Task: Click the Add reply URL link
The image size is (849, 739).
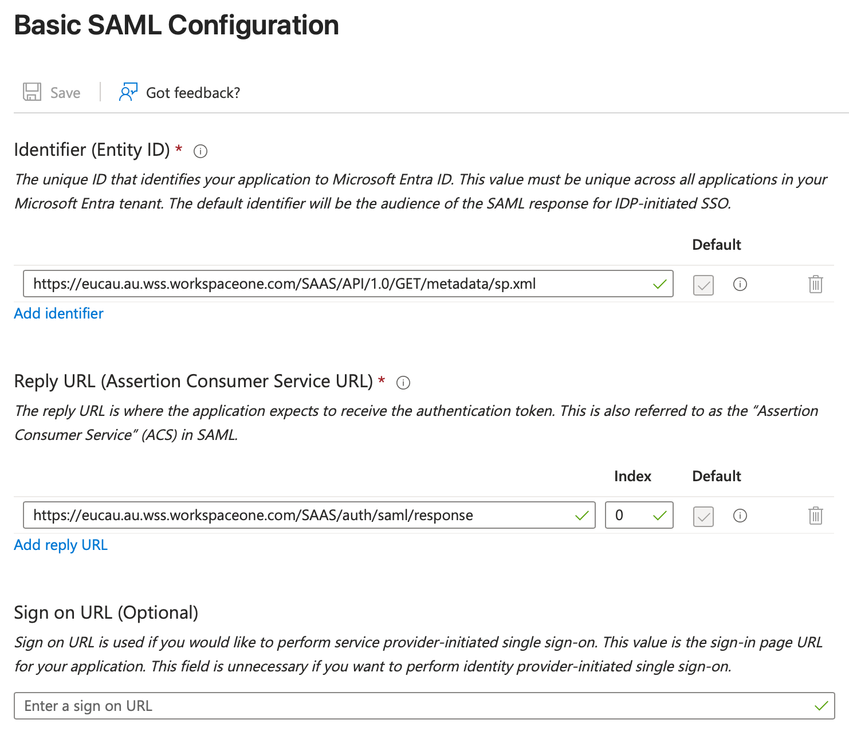Action: tap(61, 545)
